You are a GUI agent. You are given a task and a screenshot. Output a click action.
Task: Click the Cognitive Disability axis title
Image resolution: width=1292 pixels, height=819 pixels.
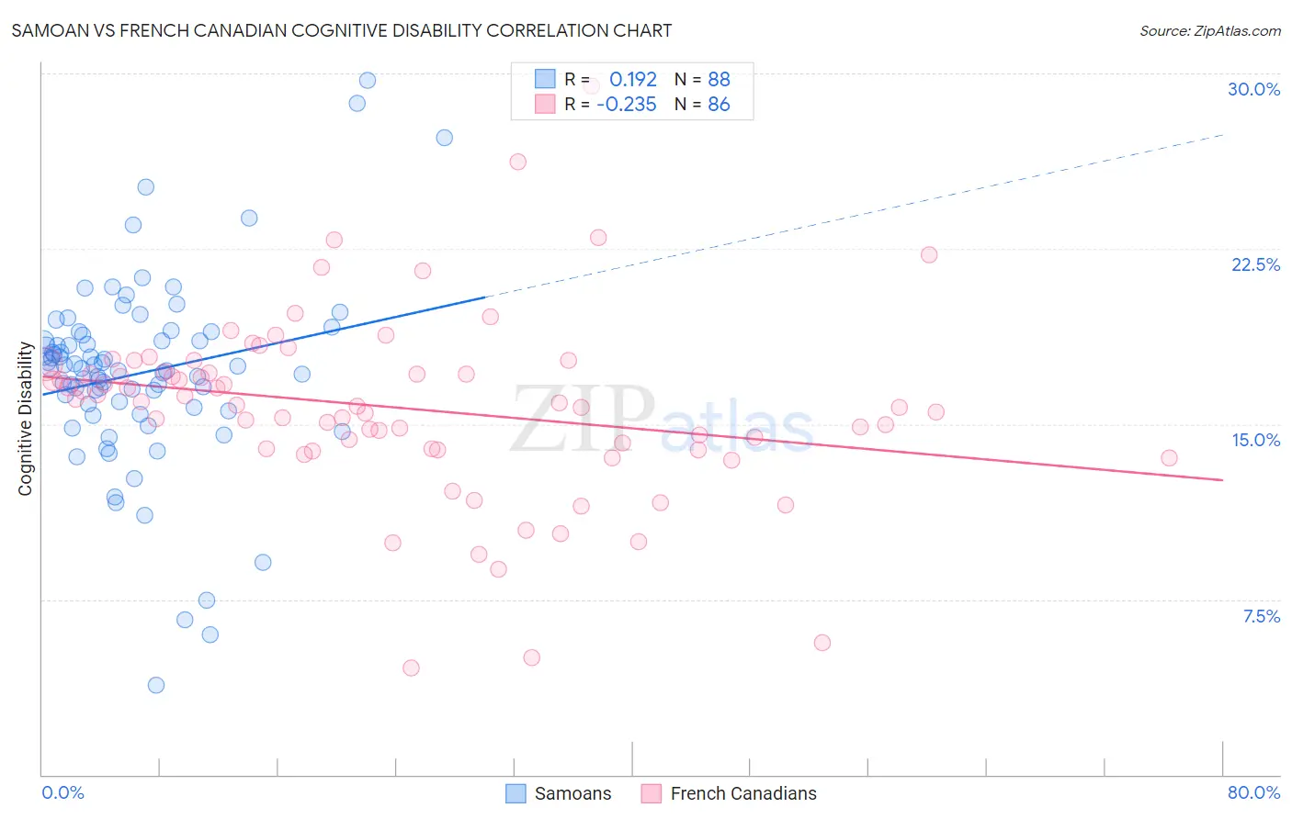(26, 419)
